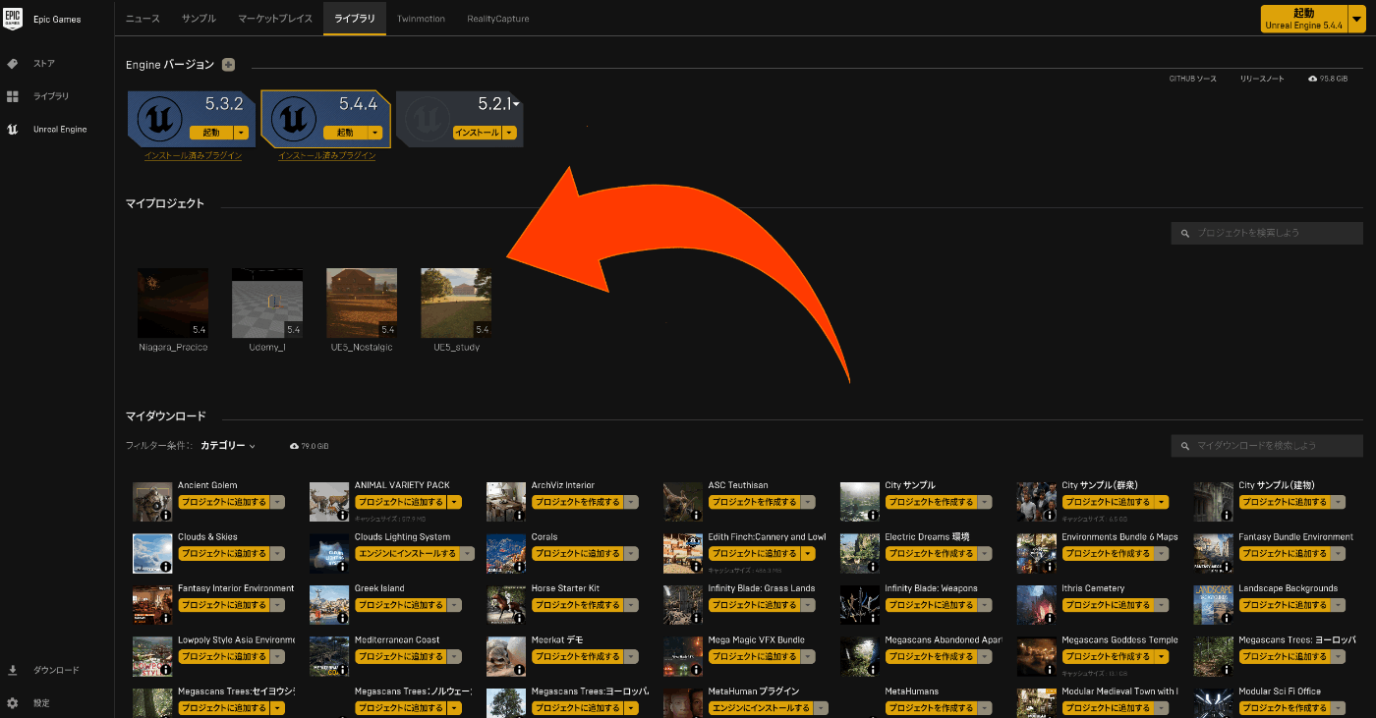Open ANIMAL VARIETY PACK button dropdown arrow
The width and height of the screenshot is (1376, 718).
pyautogui.click(x=455, y=502)
